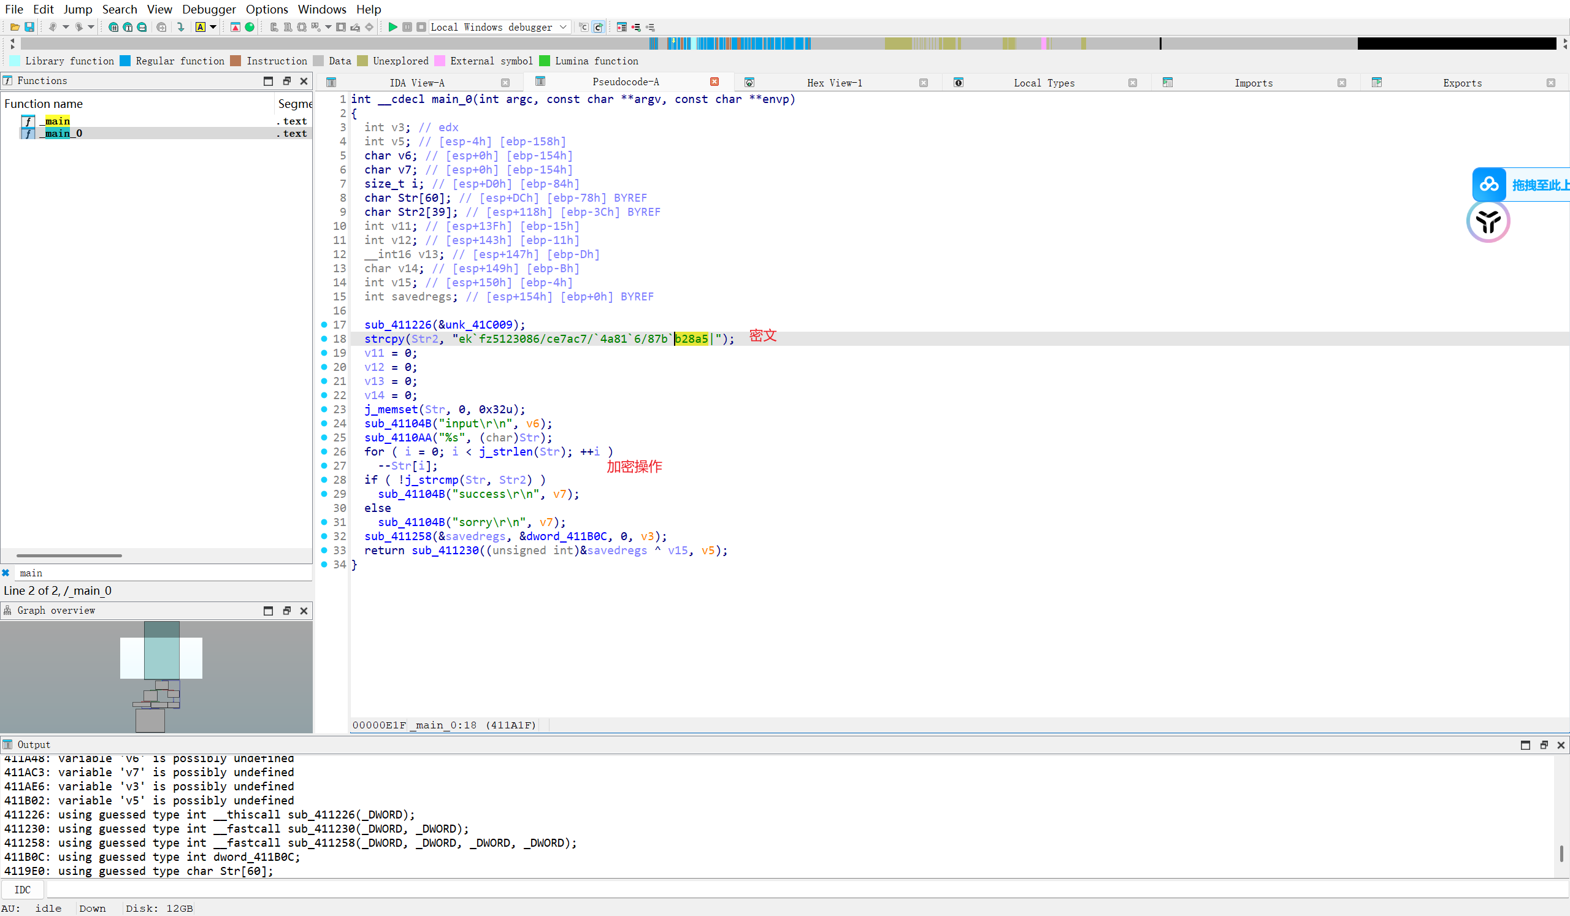Viewport: 1570px width, 916px height.
Task: Click the green circle toolbar icon
Action: pyautogui.click(x=250, y=27)
